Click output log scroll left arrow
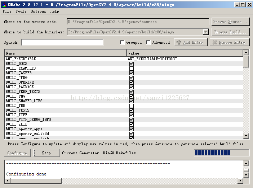The width and height of the screenshot is (253, 188). [x=8, y=180]
